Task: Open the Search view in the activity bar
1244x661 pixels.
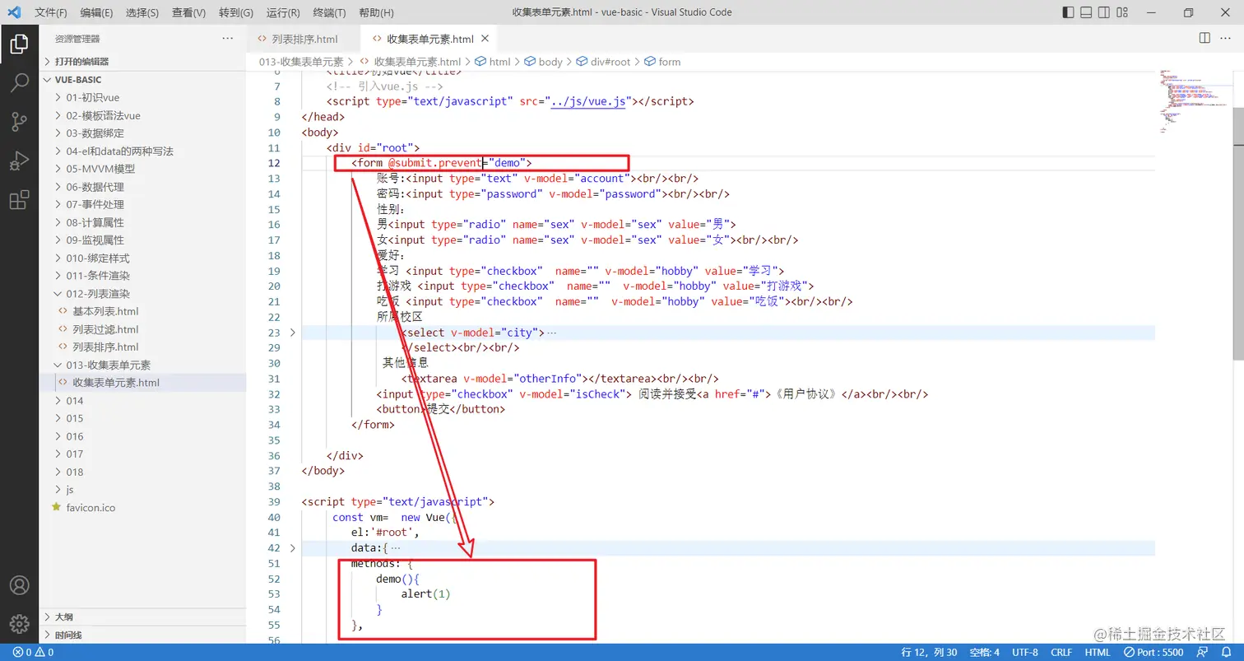Action: (19, 82)
